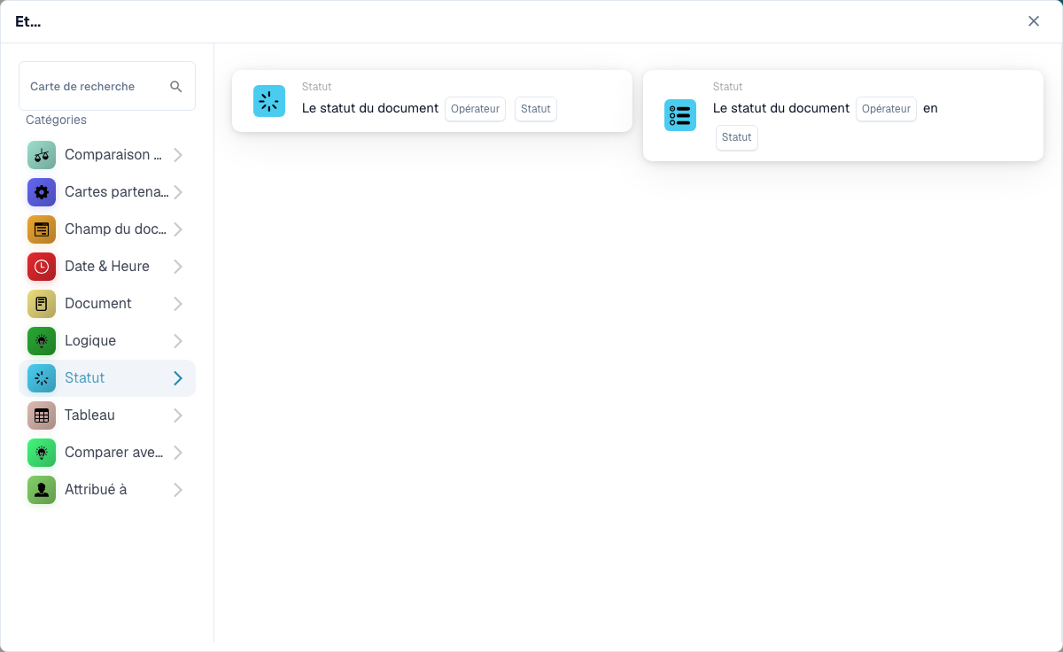This screenshot has width=1063, height=652.
Task: Click the list icon on second Statut card
Action: point(680,115)
